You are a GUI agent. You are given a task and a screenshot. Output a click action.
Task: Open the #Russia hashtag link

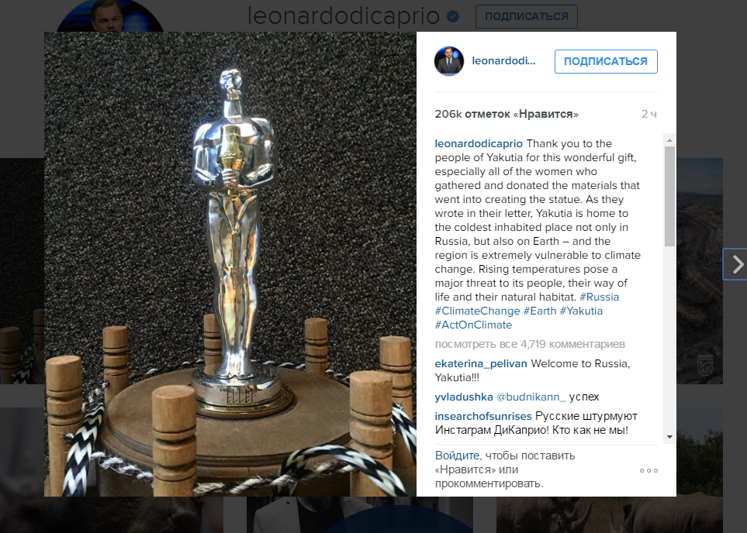coord(599,297)
